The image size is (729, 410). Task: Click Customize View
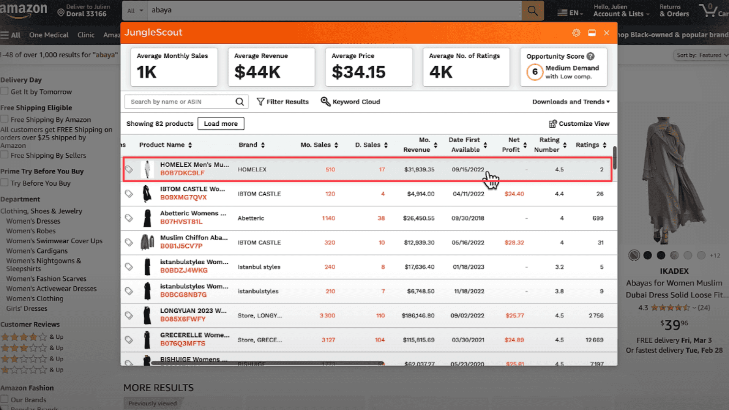[579, 124]
